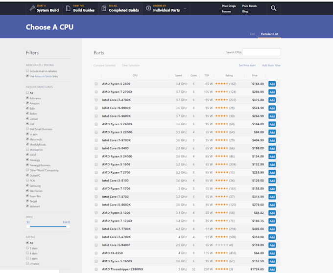
Task: Open the Set Price Alert link
Action: pyautogui.click(x=247, y=65)
